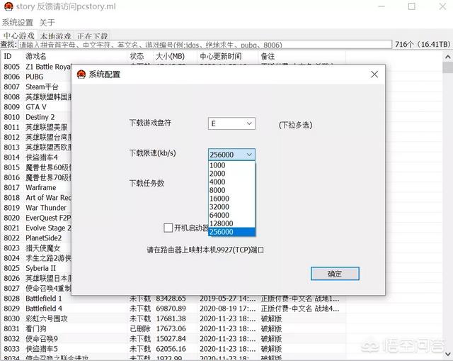Click the story app icon in title bar
The height and width of the screenshot is (361, 453).
[x=8, y=6]
